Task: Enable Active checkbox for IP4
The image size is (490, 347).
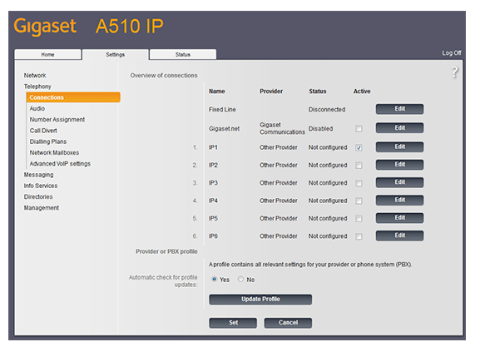Action: tap(359, 201)
